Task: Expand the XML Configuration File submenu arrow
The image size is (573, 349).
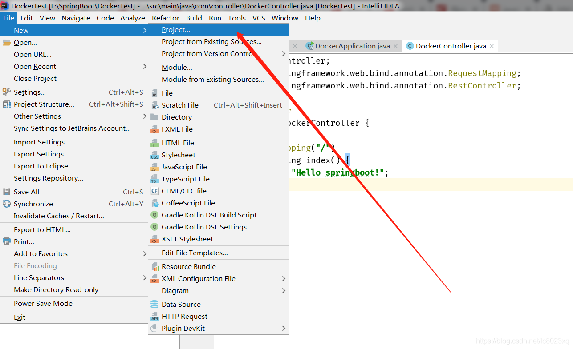Action: (x=284, y=278)
